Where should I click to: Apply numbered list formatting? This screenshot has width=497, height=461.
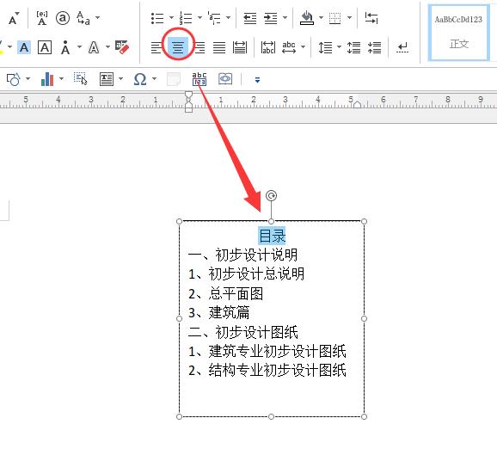[186, 18]
